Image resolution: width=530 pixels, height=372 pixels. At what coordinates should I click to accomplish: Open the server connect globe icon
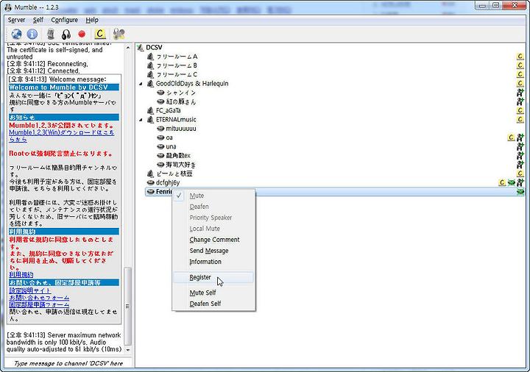click(x=16, y=34)
